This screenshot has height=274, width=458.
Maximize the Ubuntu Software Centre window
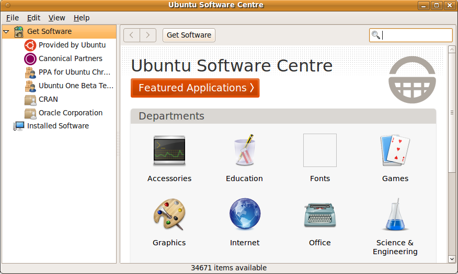(437, 5)
